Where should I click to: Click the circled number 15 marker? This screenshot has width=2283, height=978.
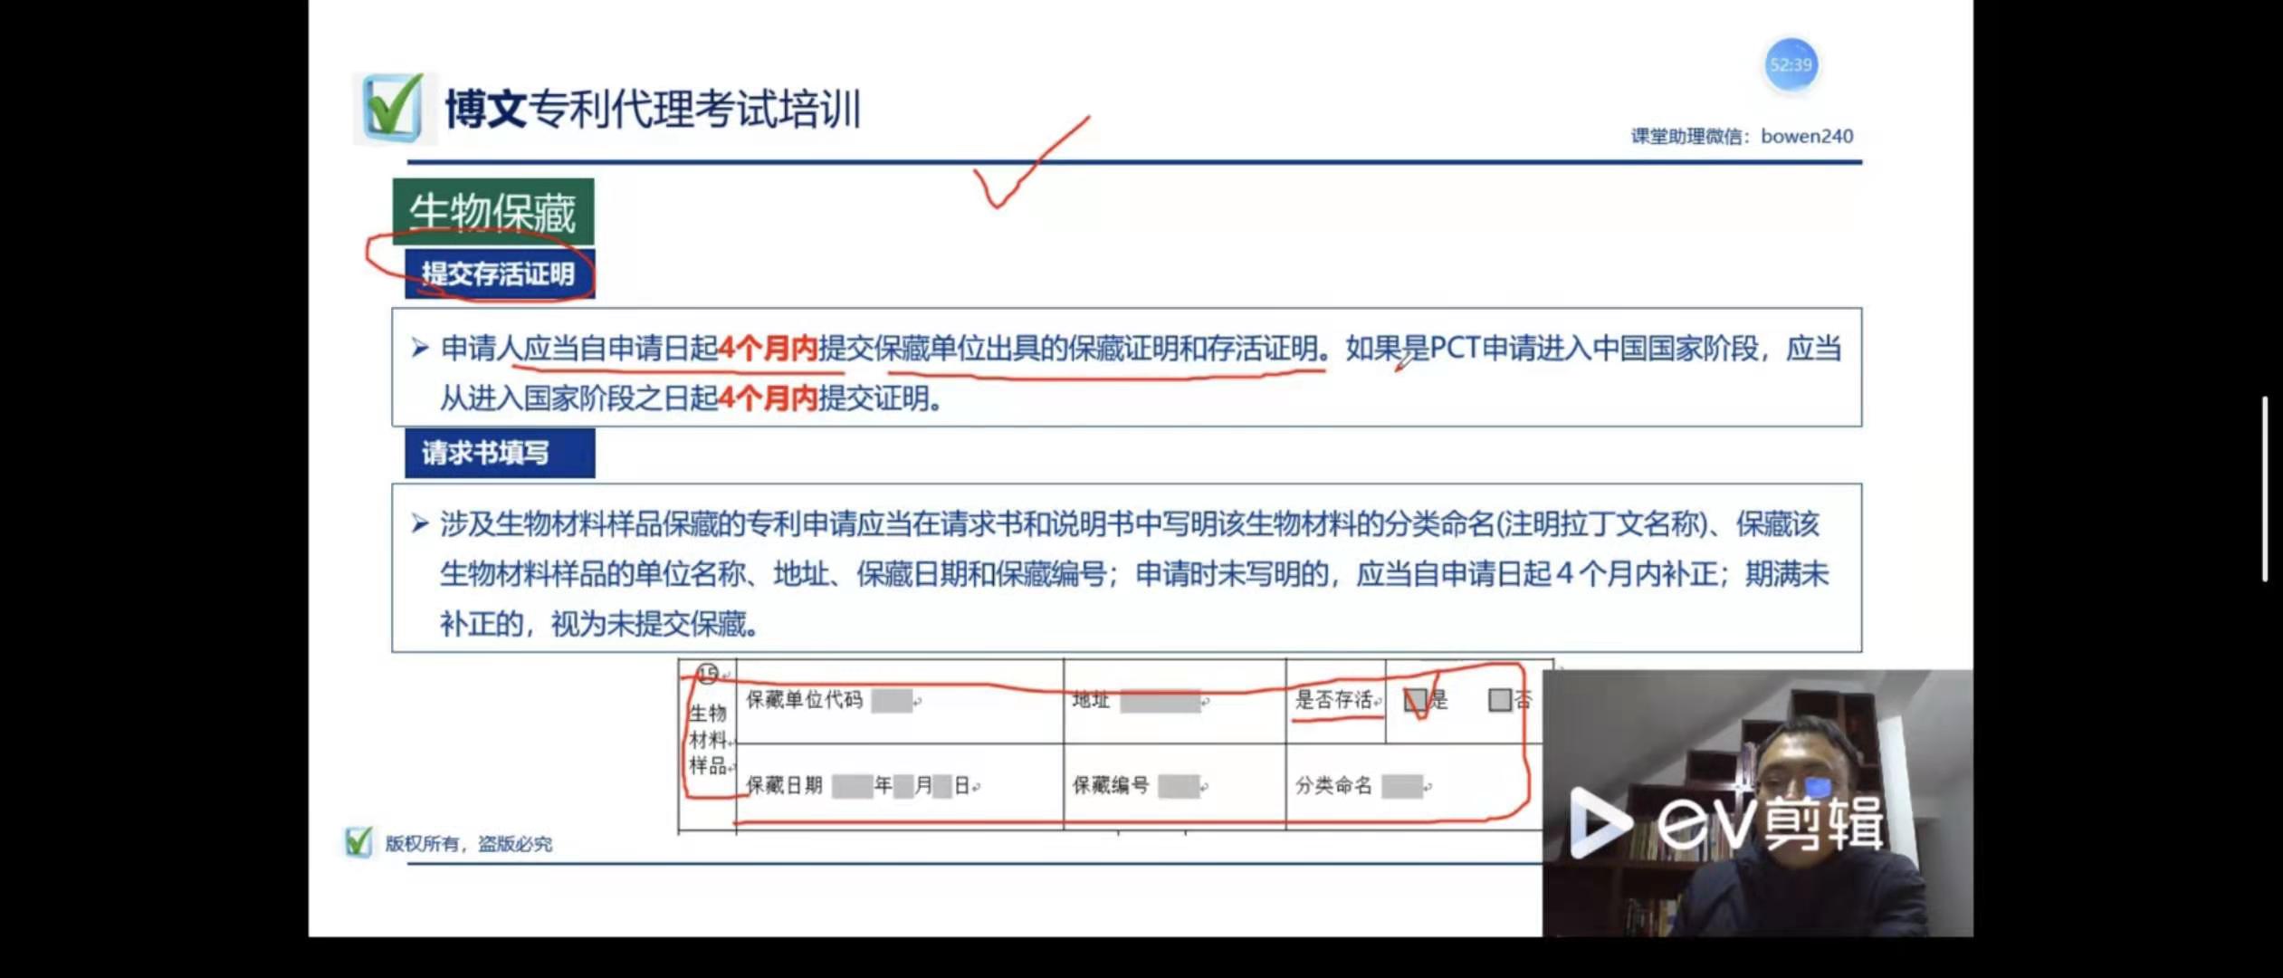(x=708, y=673)
